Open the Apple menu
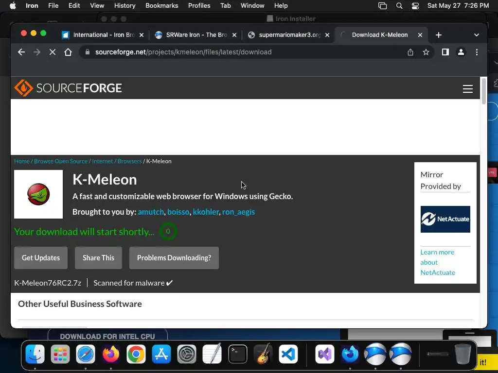 coord(13,6)
